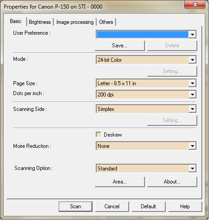Open the Mode dropdown showing 24-bit Color
The height and width of the screenshot is (220, 209).
point(146,60)
